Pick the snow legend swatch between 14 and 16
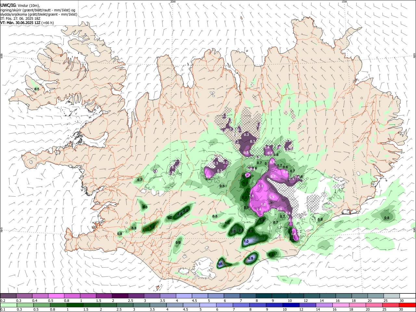The width and height of the screenshot is (416, 312). pos(328,296)
